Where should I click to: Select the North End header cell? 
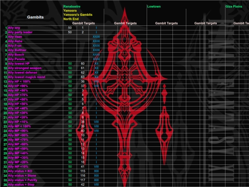(71, 19)
